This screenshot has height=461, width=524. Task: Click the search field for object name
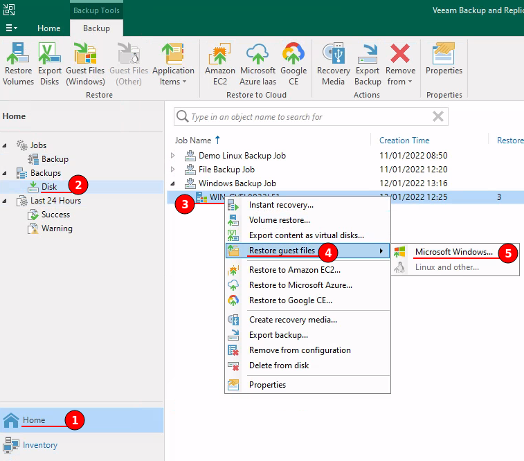point(311,116)
